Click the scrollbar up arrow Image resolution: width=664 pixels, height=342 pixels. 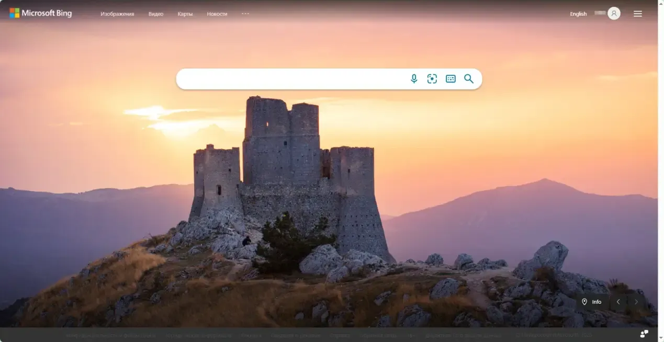(x=660, y=3)
